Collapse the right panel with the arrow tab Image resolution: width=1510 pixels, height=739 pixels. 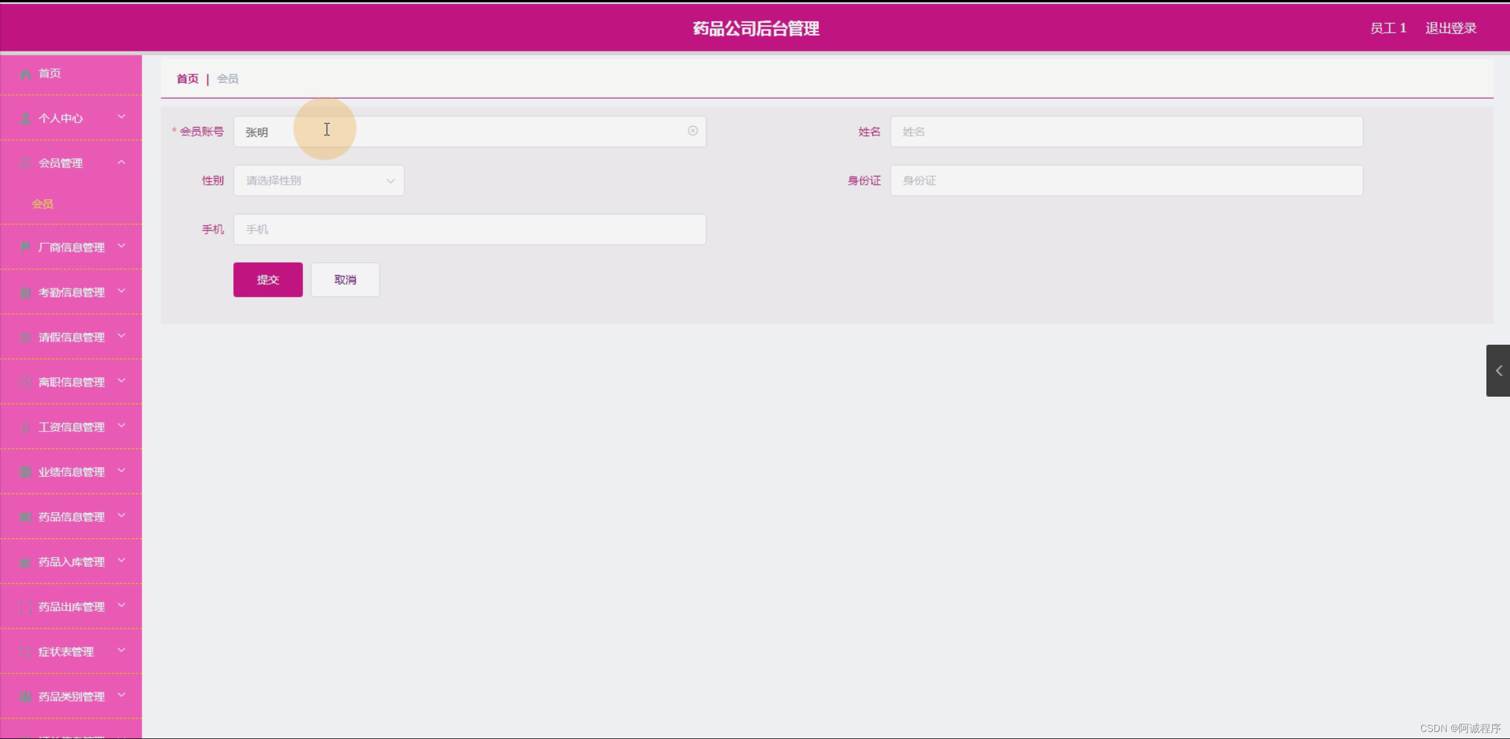coord(1498,371)
